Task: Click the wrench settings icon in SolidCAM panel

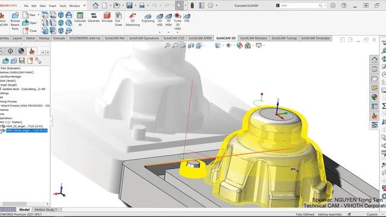Action: coord(38,60)
